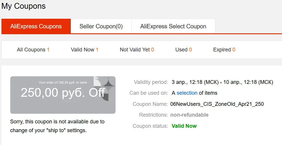Image resolution: width=282 pixels, height=145 pixels.
Task: View Used coupons
Action: click(x=184, y=50)
